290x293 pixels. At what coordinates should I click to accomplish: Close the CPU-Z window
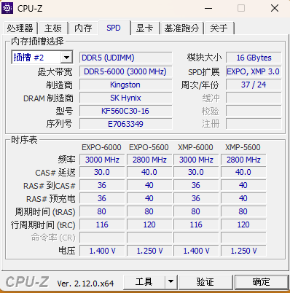(x=275, y=8)
